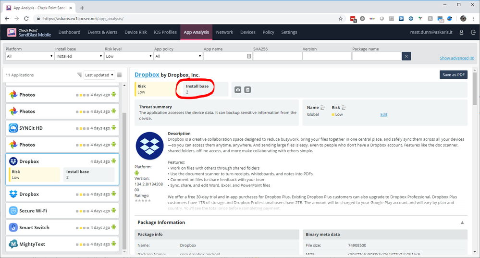Toggle sort direction icon beside Last updated
480x258 pixels.
pyautogui.click(x=79, y=75)
